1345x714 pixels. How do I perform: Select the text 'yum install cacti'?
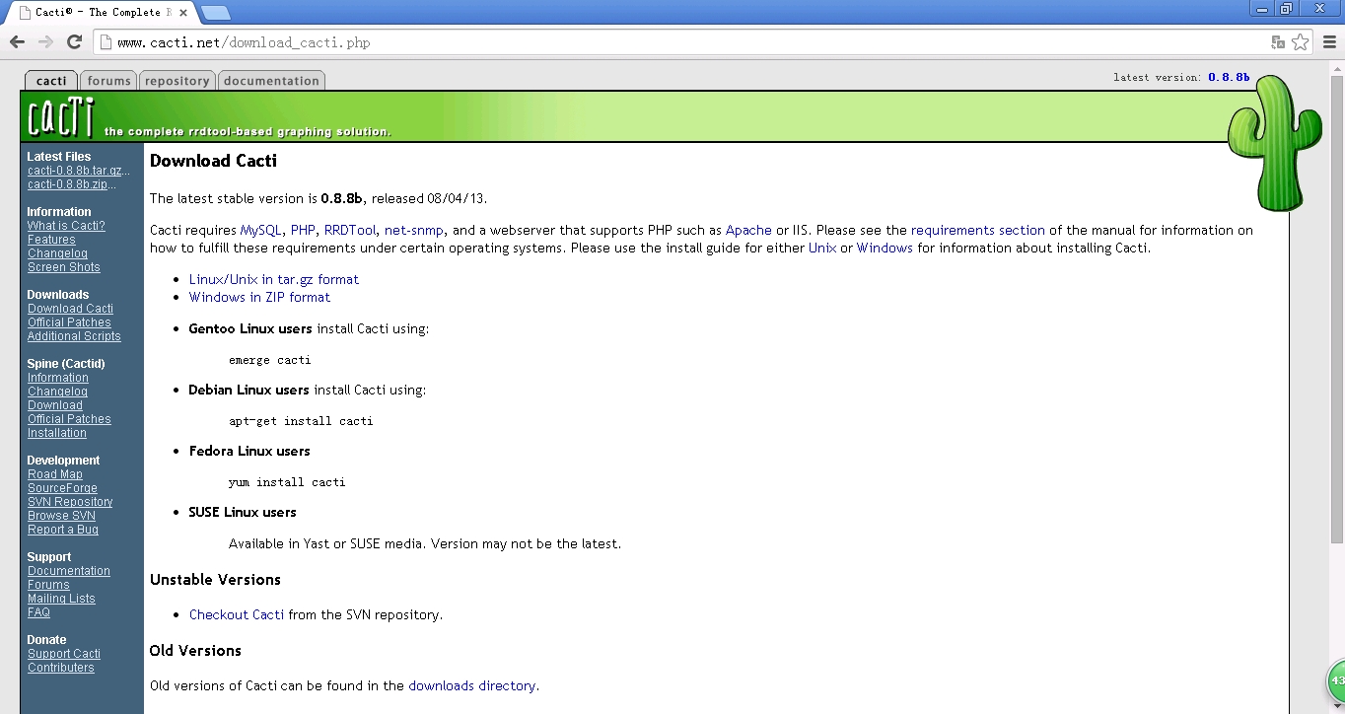(287, 482)
